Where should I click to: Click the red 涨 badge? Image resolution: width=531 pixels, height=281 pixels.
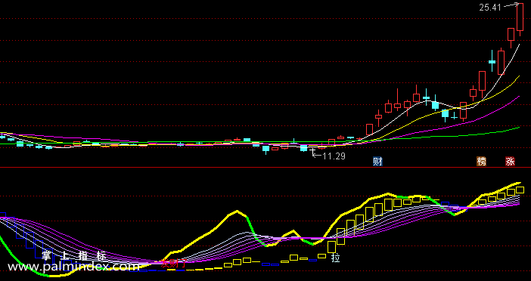point(510,162)
